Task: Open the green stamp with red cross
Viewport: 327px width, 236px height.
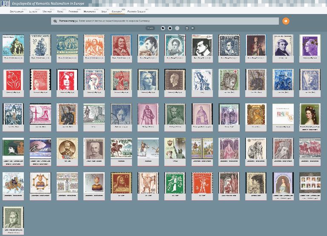Action: [229, 80]
